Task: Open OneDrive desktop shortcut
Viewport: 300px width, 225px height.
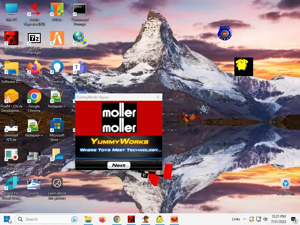Action: 57,157
